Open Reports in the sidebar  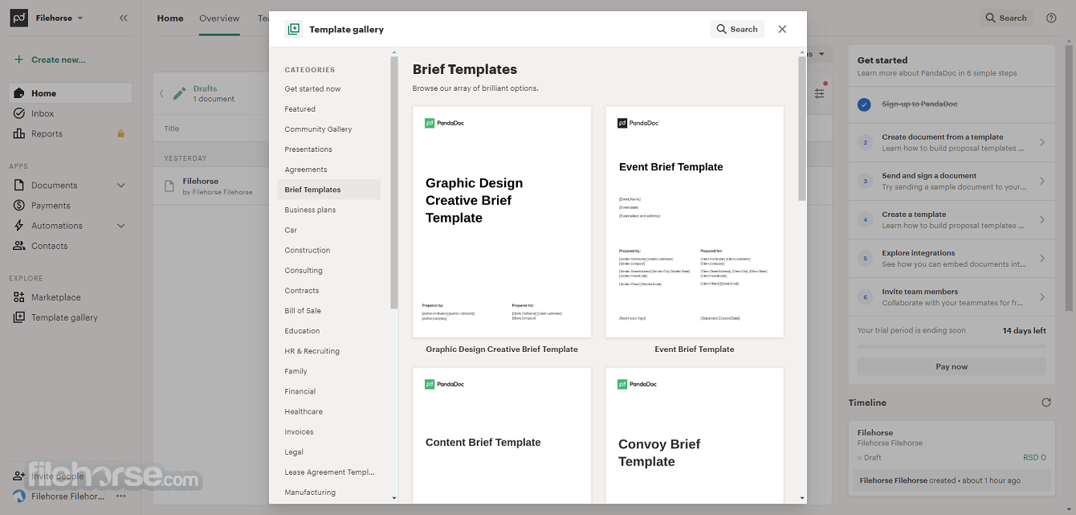pyautogui.click(x=47, y=133)
